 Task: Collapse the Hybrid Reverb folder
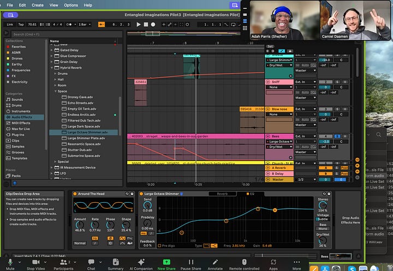(52, 68)
